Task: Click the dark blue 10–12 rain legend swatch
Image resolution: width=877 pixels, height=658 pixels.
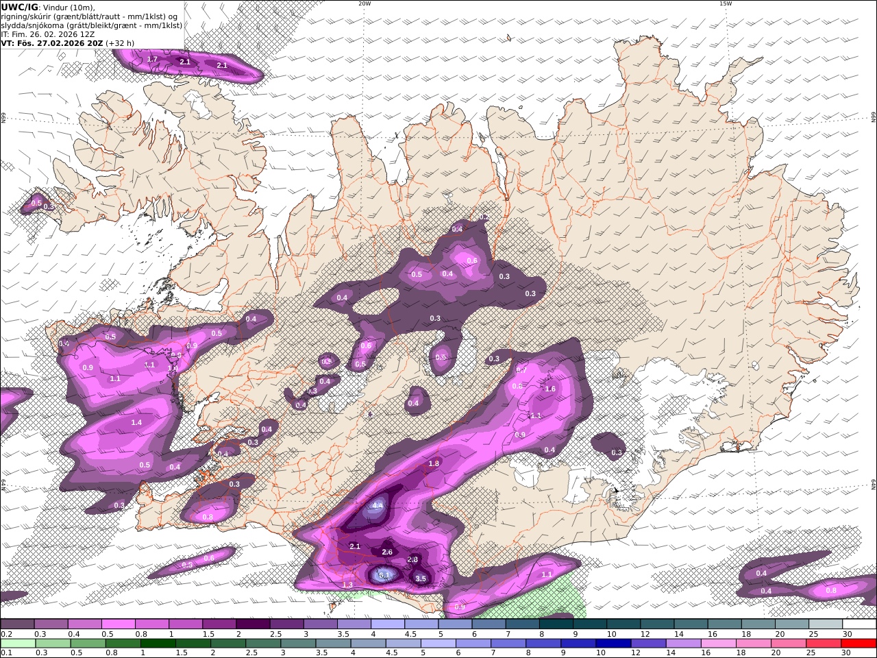Action: (613, 644)
